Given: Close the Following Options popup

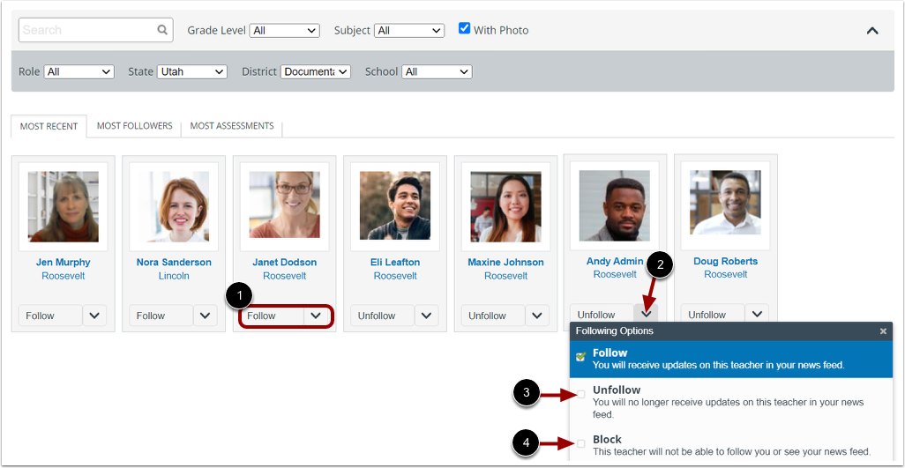Looking at the screenshot, I should pos(883,331).
